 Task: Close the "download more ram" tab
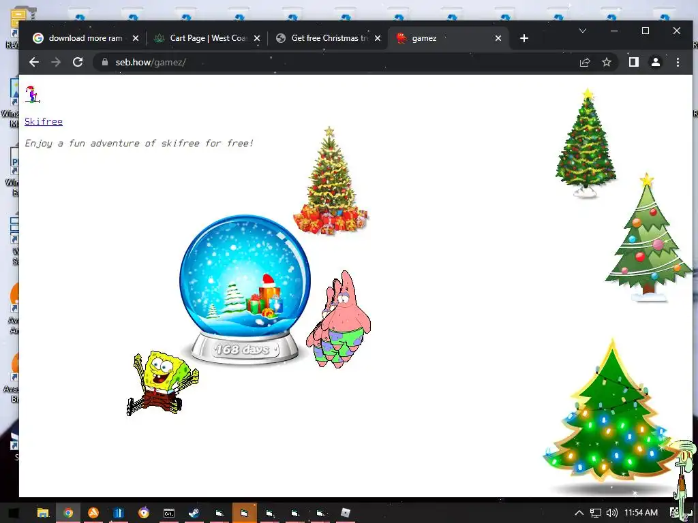136,38
